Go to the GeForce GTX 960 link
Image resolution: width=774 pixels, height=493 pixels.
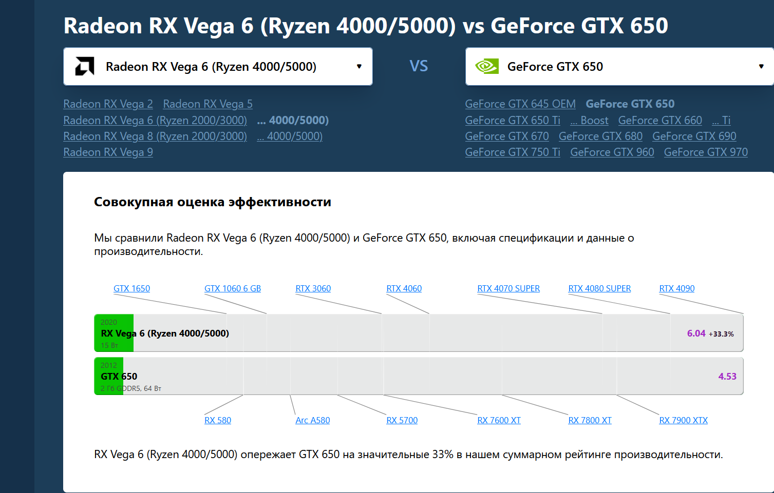point(612,152)
